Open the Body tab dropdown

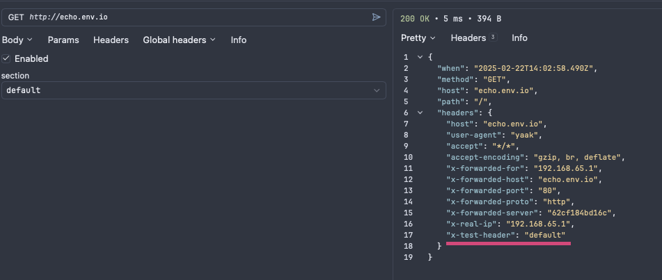click(x=17, y=40)
